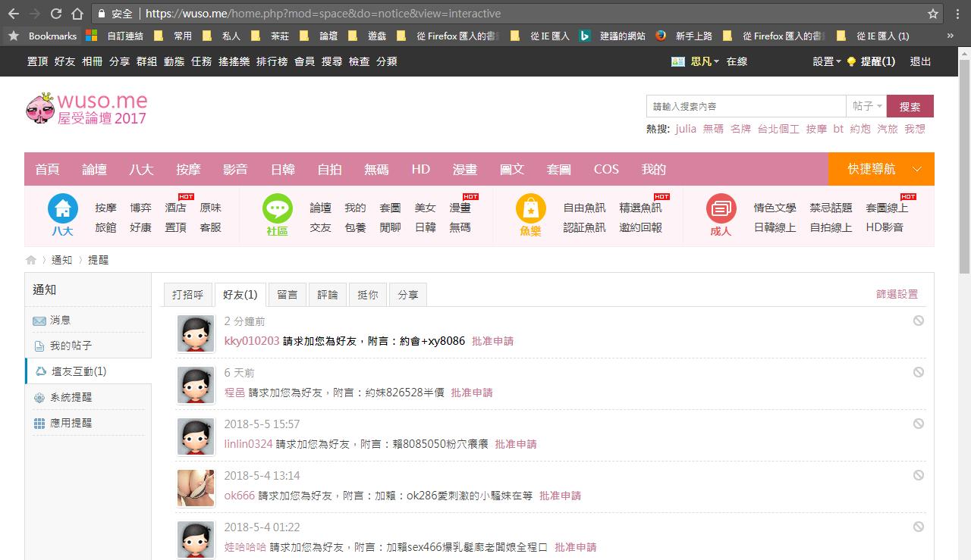Approve the friend request from kky010203
The image size is (971, 560).
pos(492,341)
